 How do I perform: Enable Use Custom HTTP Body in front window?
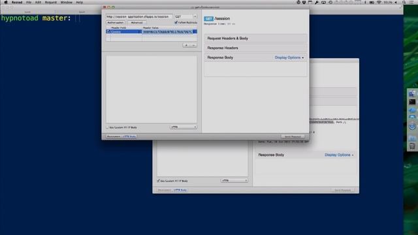pos(108,127)
